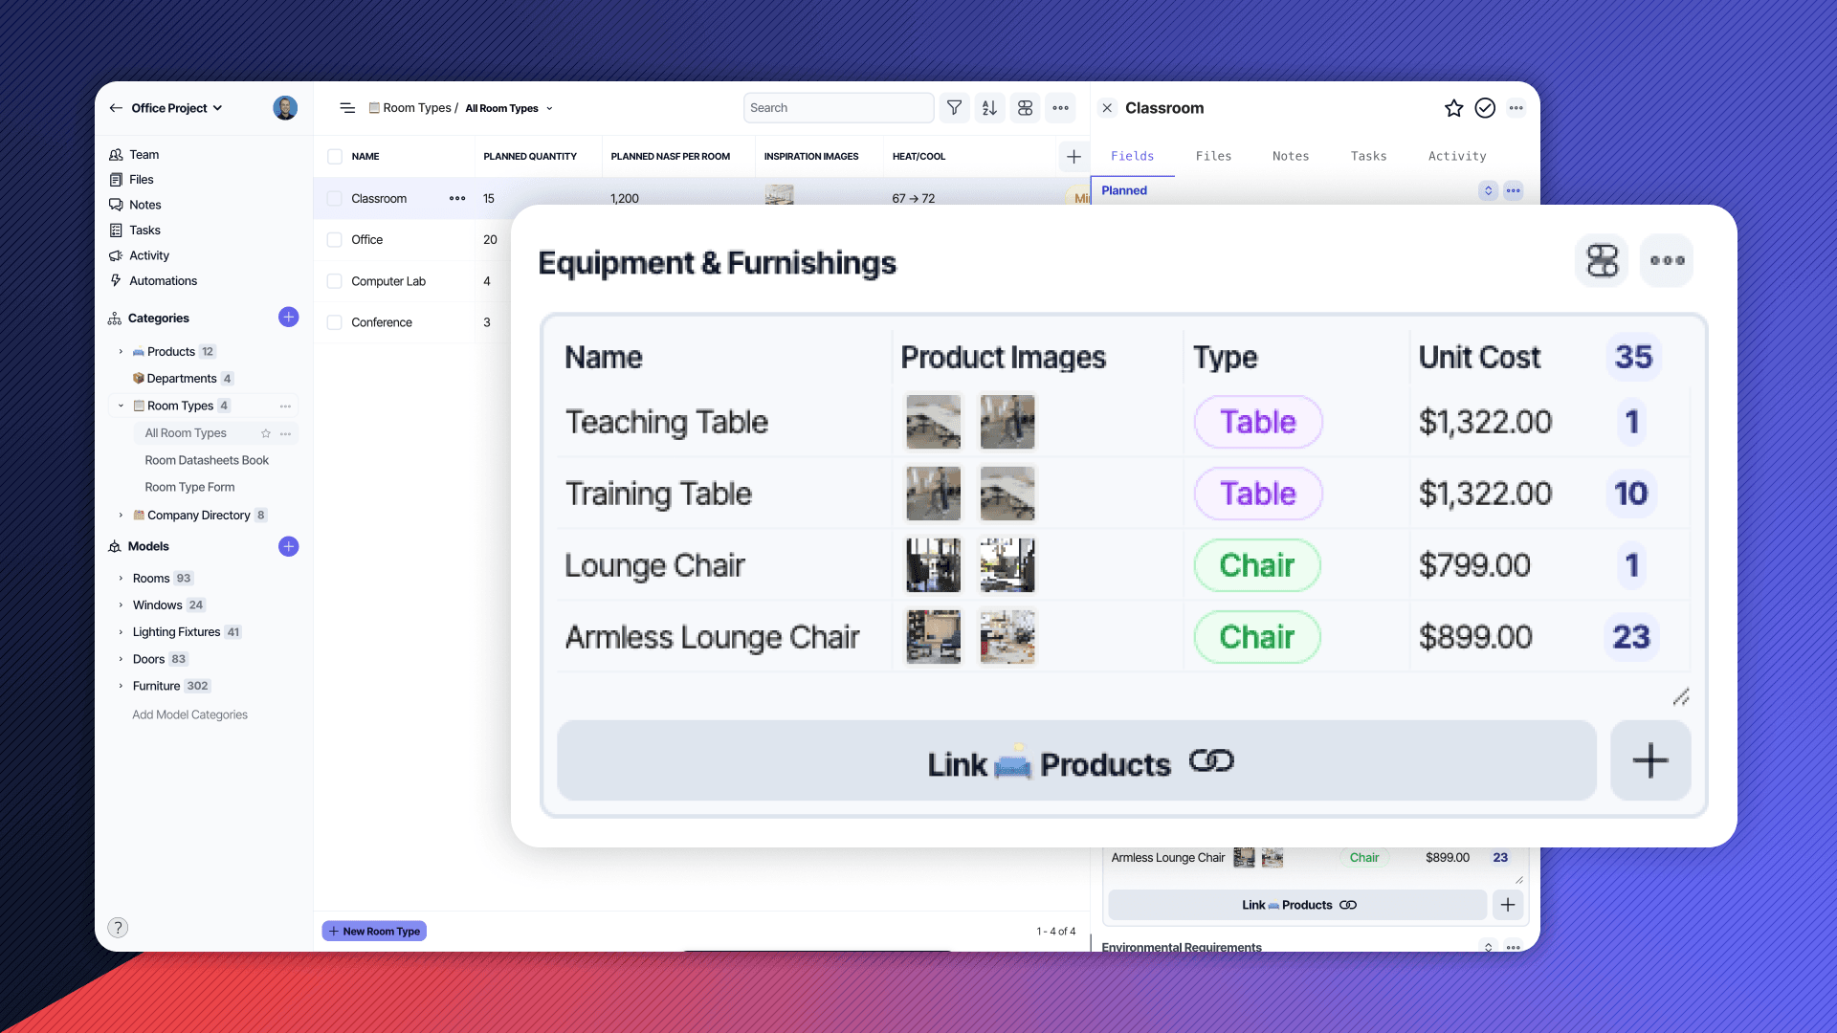The image size is (1837, 1033).
Task: Click the New Room Type button
Action: [x=374, y=931]
